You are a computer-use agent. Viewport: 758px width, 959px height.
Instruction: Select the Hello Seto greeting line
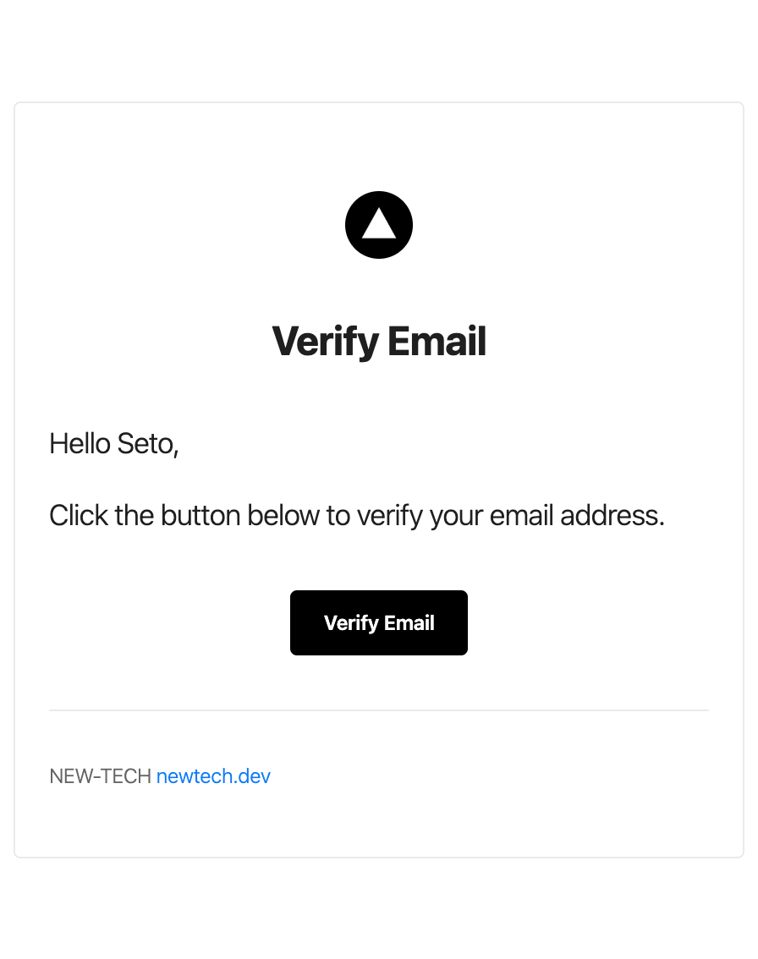(114, 443)
